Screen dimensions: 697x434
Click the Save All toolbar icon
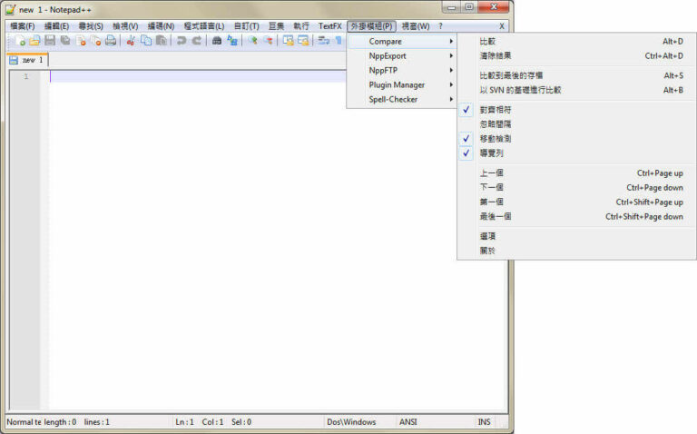[x=65, y=41]
